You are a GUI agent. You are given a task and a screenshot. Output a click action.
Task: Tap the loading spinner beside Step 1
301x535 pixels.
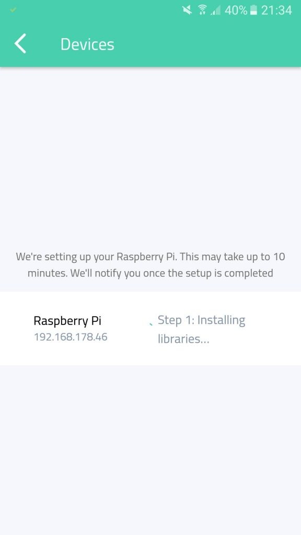click(x=151, y=324)
